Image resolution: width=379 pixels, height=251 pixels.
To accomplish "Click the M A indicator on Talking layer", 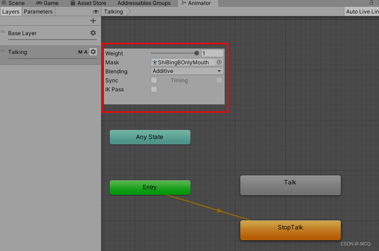I will point(83,52).
